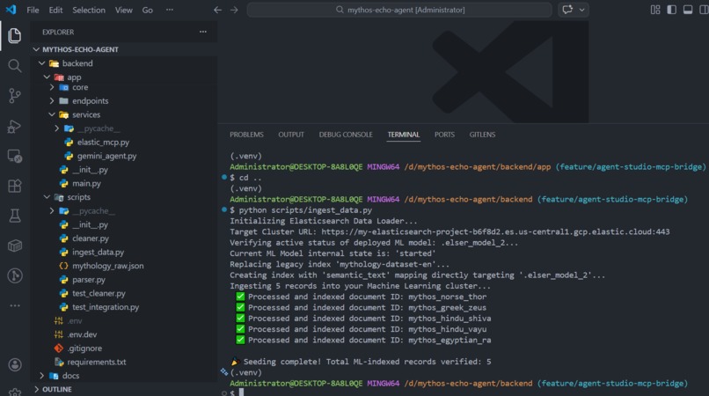Collapse the backend folder
709x396 pixels.
point(123,63)
